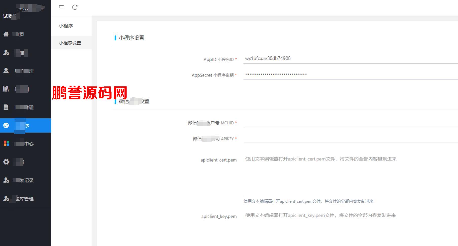
Task: Click the apiclient_key.pem text area
Action: point(351,228)
